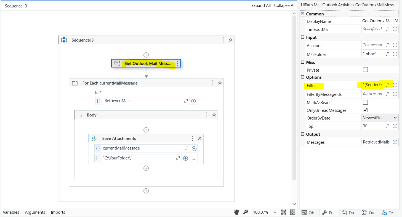Collapse the Common properties section

coord(303,14)
